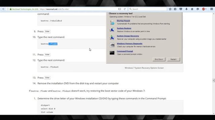Click the vertical scrollbar thumb

click(214, 80)
